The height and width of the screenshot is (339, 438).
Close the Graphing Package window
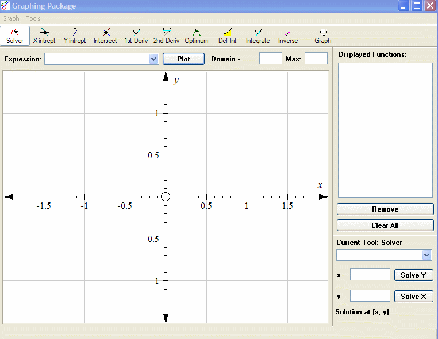click(x=430, y=6)
